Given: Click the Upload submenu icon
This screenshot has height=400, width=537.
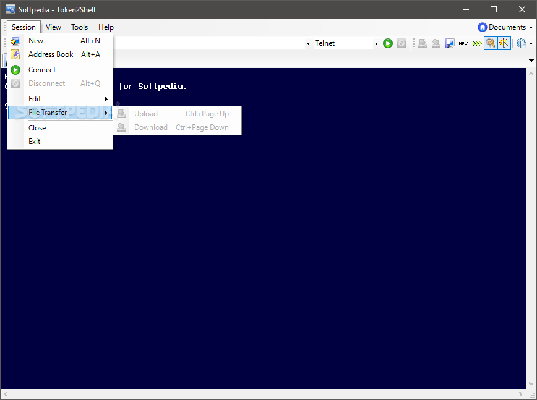Looking at the screenshot, I should [x=121, y=114].
